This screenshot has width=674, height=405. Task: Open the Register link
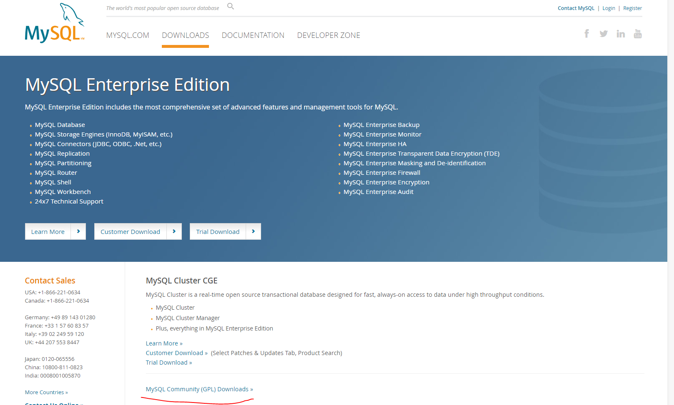(x=633, y=8)
